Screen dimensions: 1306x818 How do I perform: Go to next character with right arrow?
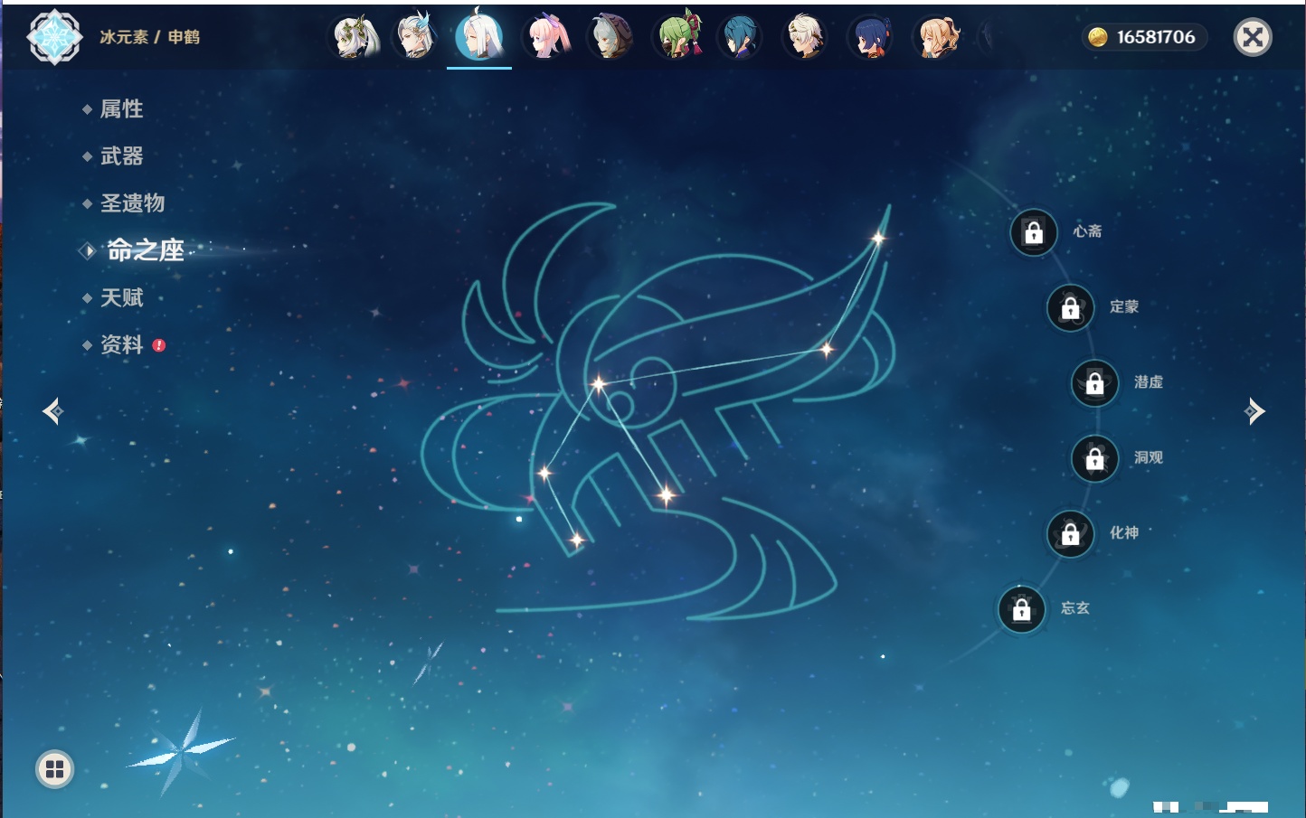point(1254,411)
